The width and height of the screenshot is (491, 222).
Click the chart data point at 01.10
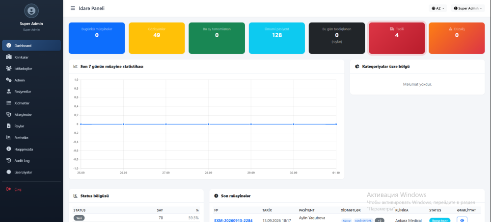tap(336, 124)
